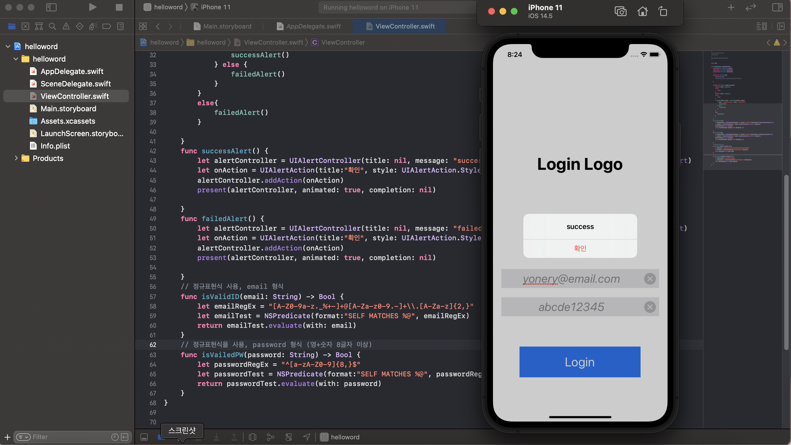Switch to the Main.storyboard tab

[x=227, y=26]
